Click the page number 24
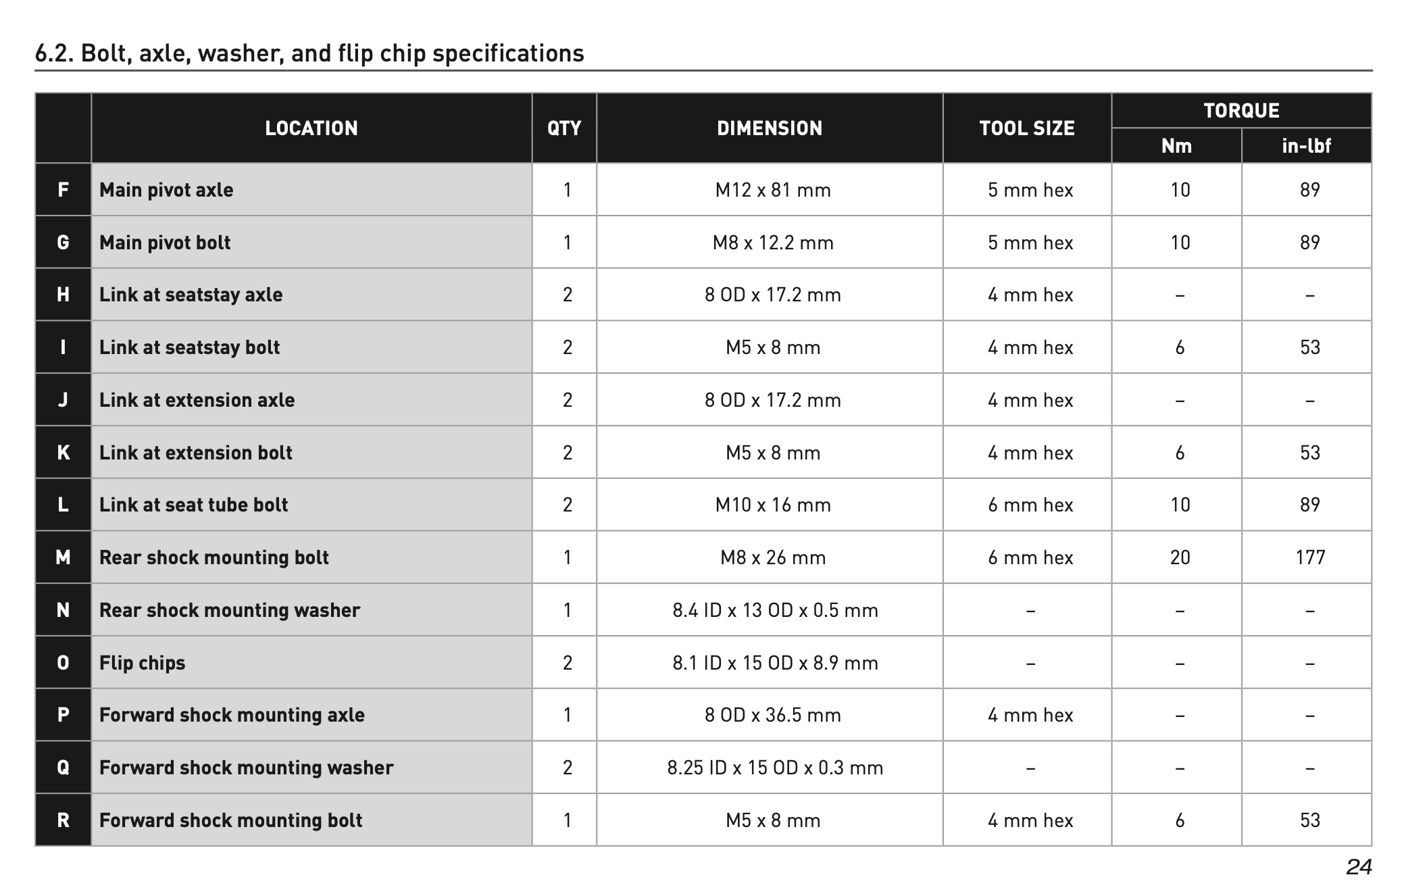The width and height of the screenshot is (1404, 896). (x=1359, y=867)
